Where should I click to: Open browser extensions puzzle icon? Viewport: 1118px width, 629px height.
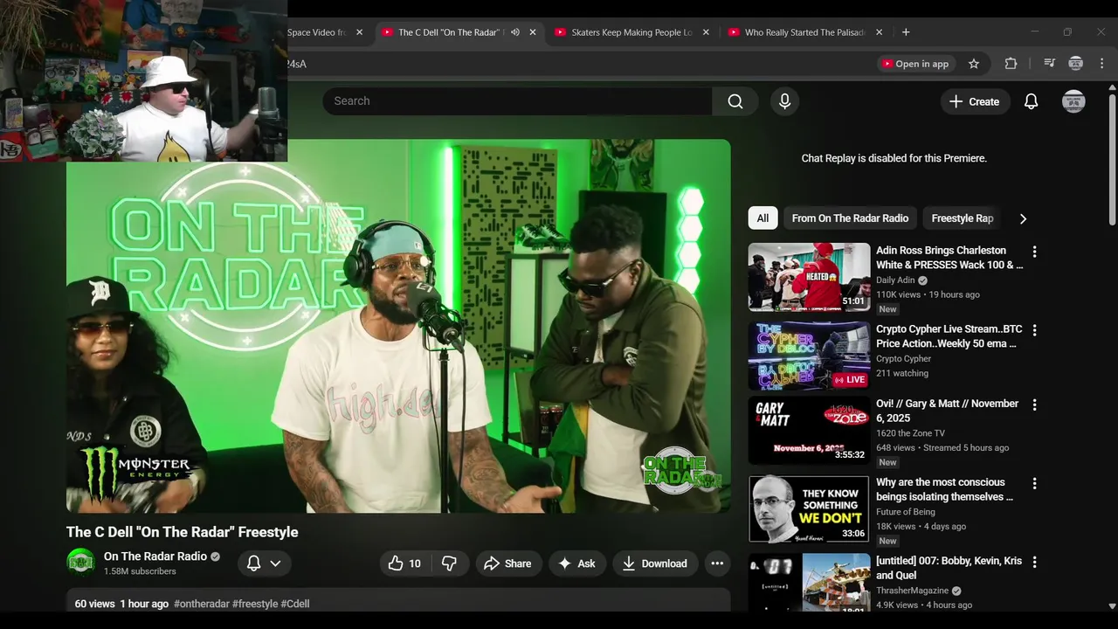tap(1011, 64)
